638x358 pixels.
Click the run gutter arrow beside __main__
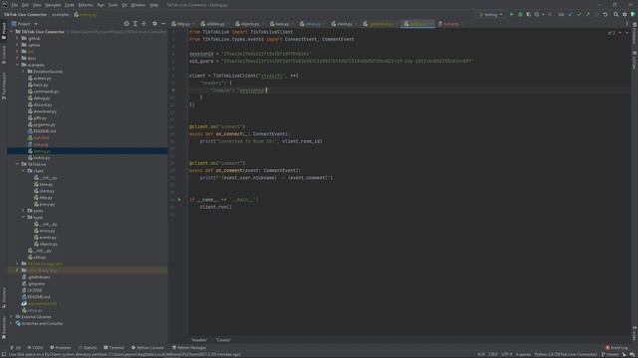[x=179, y=199]
